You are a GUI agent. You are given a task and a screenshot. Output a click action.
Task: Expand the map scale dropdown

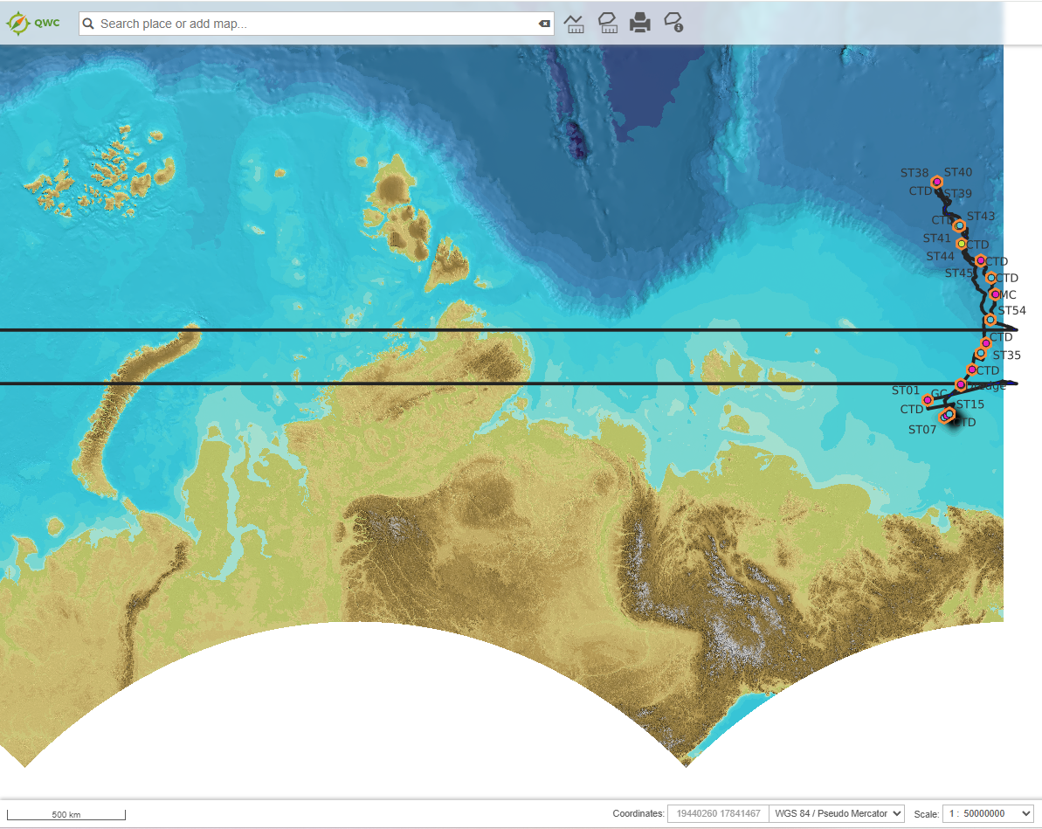pyautogui.click(x=987, y=813)
